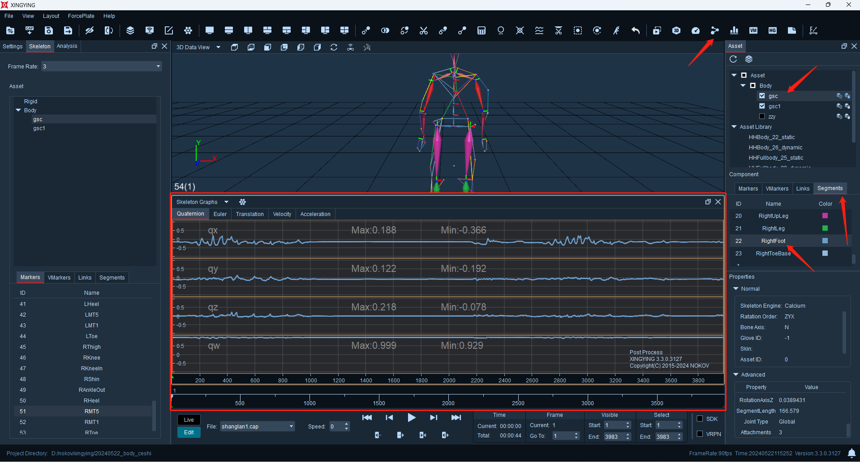Screen dimensions: 860x462
Task: Click the scissors cut tool icon
Action: tap(424, 30)
